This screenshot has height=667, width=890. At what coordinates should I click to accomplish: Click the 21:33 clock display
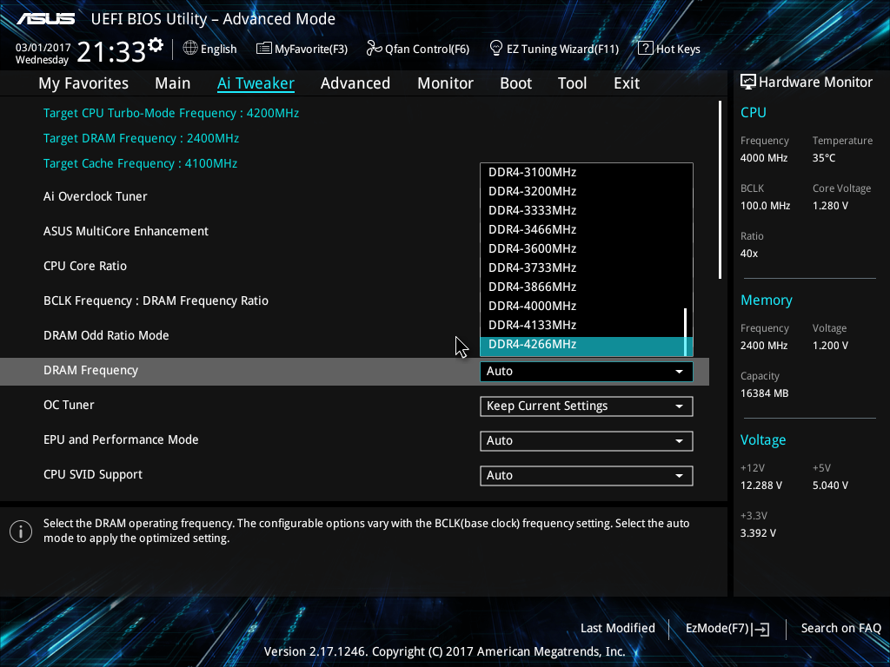point(111,51)
